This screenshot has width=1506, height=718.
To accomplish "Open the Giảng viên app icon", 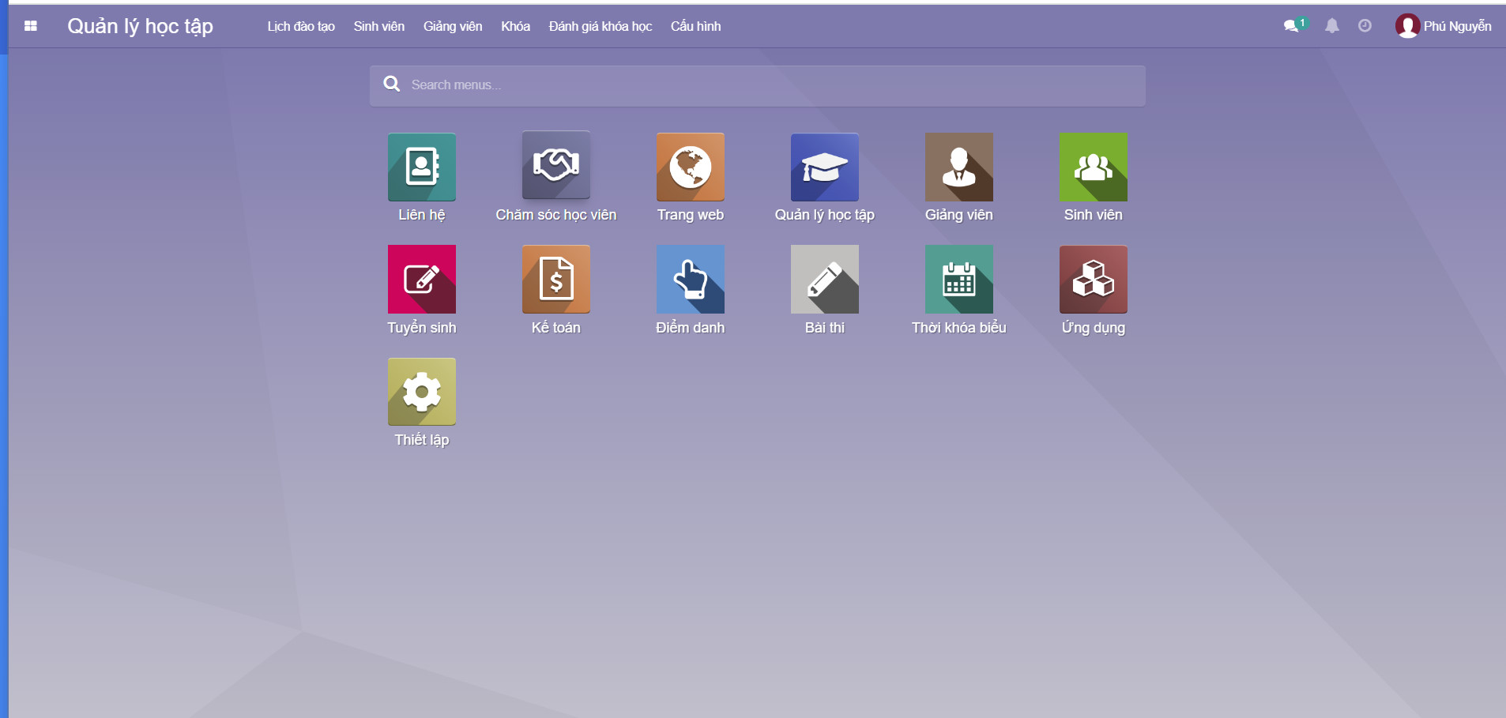I will pyautogui.click(x=958, y=167).
